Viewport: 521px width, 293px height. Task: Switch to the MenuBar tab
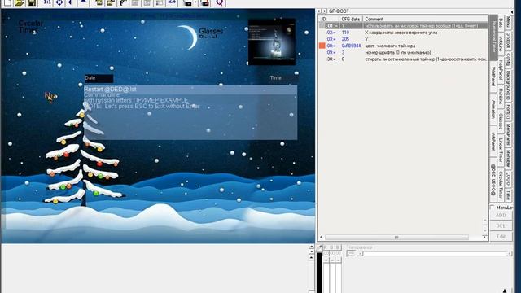click(x=508, y=159)
